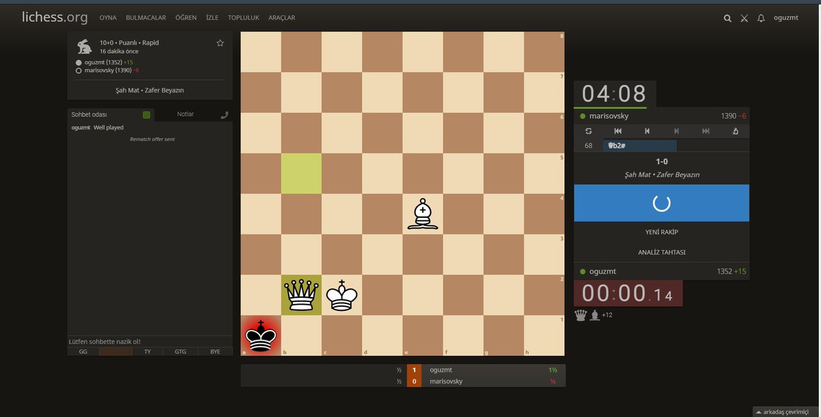Open the OYNA menu
The height and width of the screenshot is (417, 821).
[x=107, y=18]
